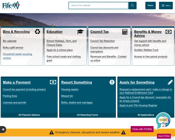The image size is (175, 140).
Task: Click the graduation cap Education icon
Action: click(x=80, y=32)
